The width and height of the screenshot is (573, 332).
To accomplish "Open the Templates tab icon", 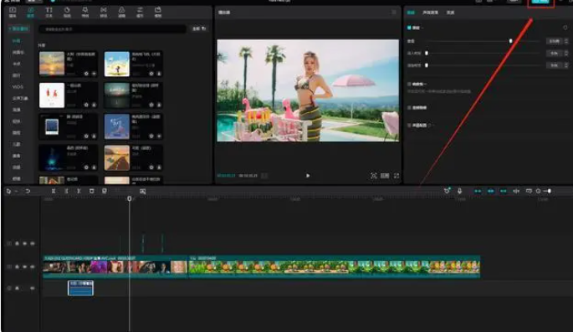I will point(158,12).
